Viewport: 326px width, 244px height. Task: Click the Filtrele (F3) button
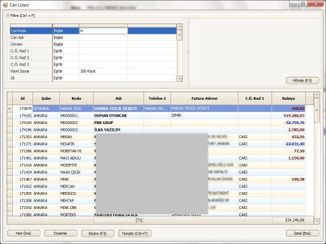click(302, 81)
